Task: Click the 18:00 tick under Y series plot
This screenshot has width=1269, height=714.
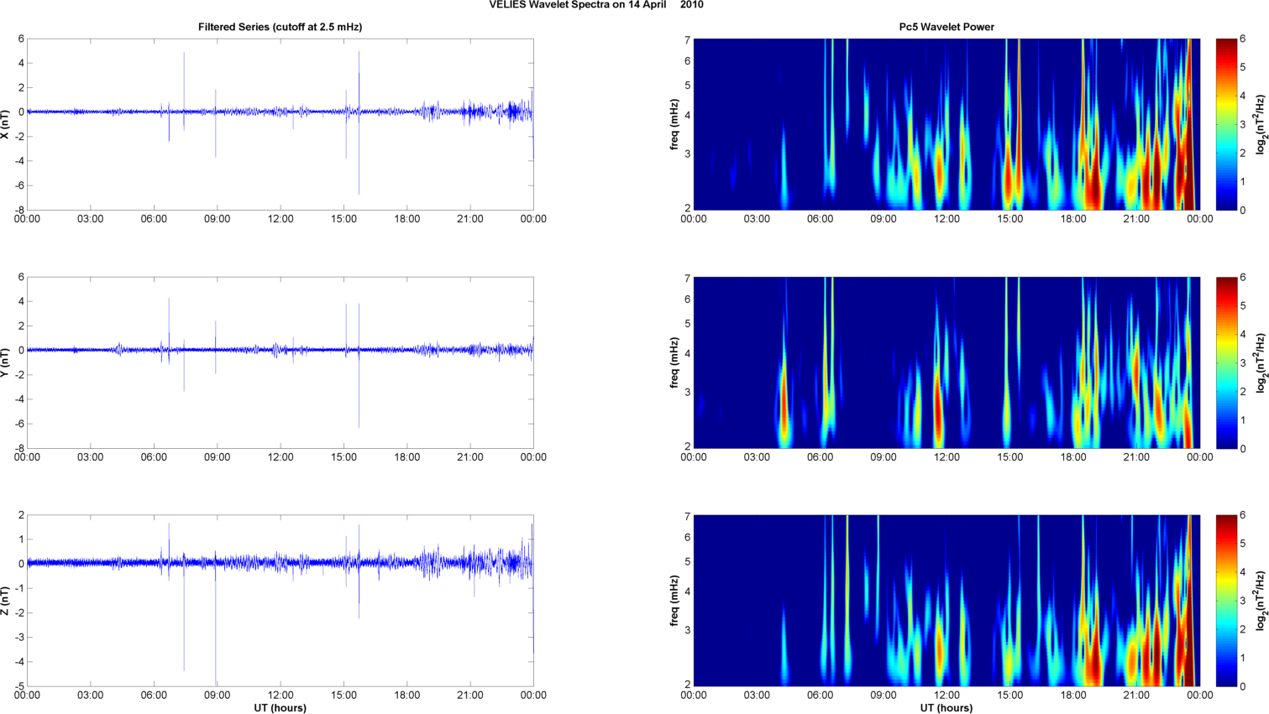Action: click(x=407, y=457)
